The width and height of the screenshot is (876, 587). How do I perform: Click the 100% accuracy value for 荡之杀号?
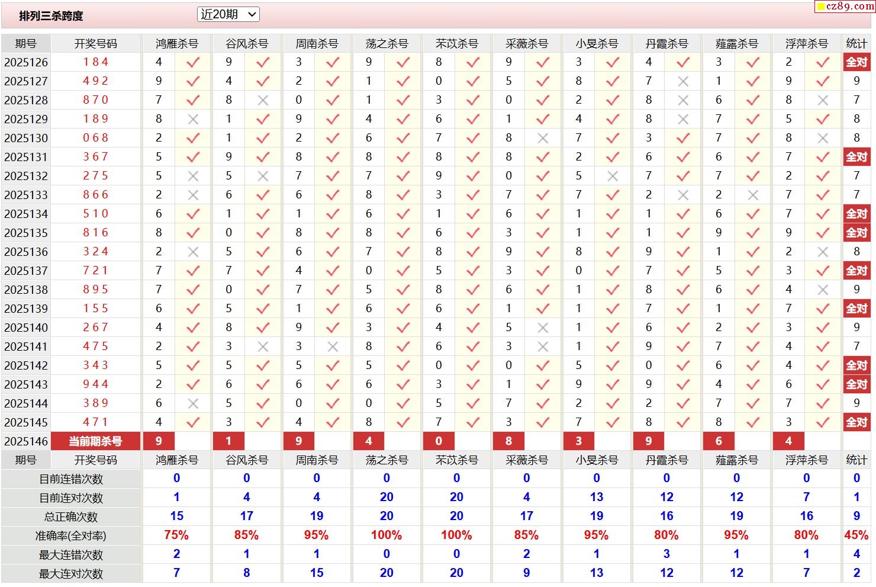click(x=387, y=535)
